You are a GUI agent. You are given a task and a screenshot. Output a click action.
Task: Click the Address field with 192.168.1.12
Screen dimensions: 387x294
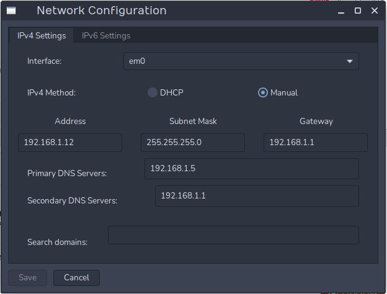coord(70,142)
